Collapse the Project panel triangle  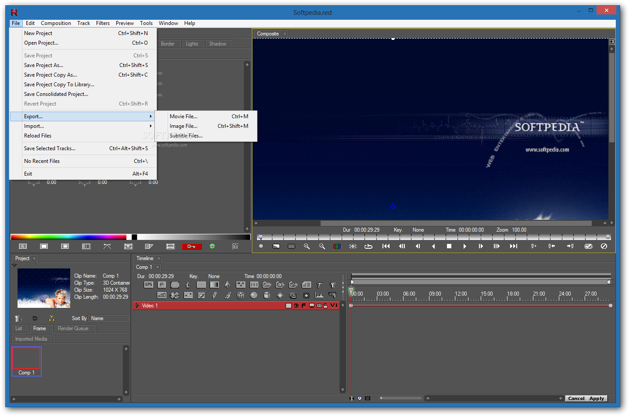(14, 265)
